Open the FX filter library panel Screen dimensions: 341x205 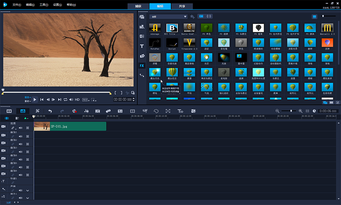pos(142,66)
